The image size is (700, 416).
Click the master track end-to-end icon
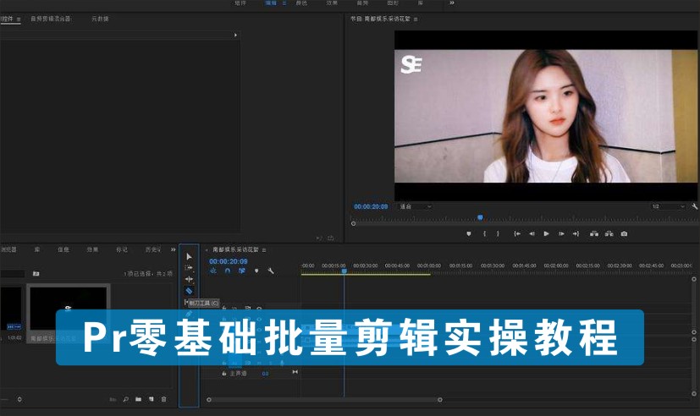pos(295,372)
